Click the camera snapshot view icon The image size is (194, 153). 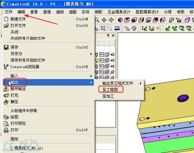(178, 20)
